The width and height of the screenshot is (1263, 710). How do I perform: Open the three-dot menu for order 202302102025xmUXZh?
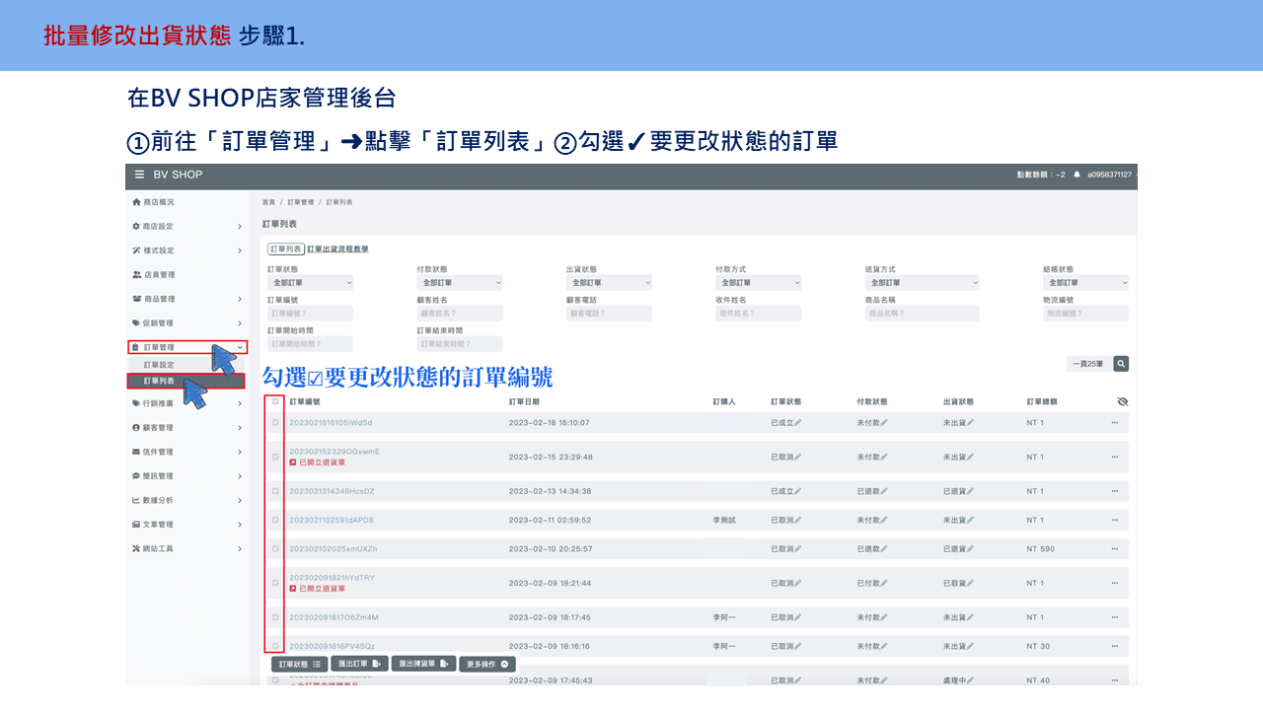pyautogui.click(x=1115, y=549)
